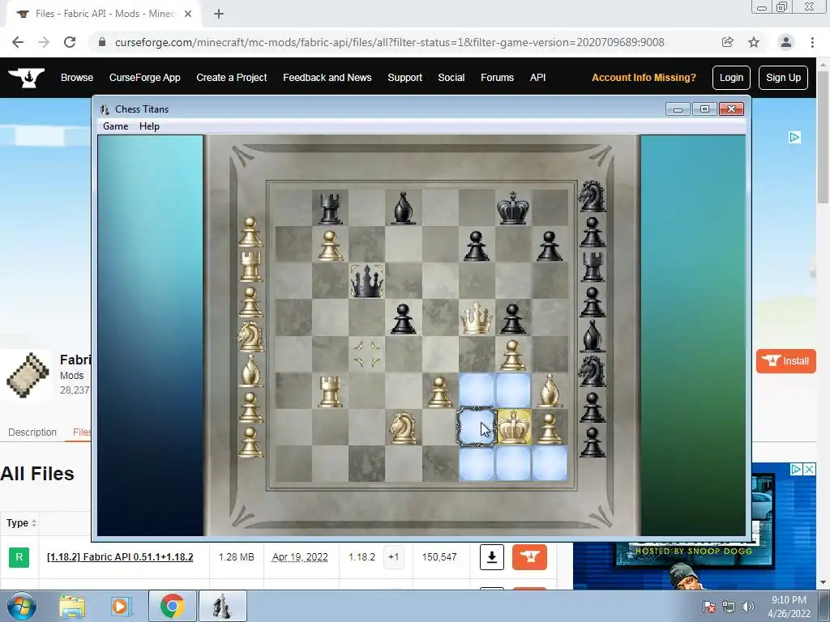Click the Fabric API project thumbnail

(x=28, y=375)
